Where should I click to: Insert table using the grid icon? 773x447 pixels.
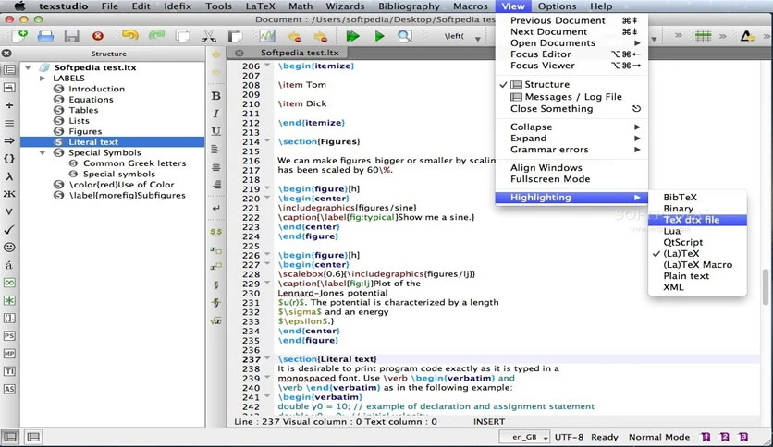703,36
